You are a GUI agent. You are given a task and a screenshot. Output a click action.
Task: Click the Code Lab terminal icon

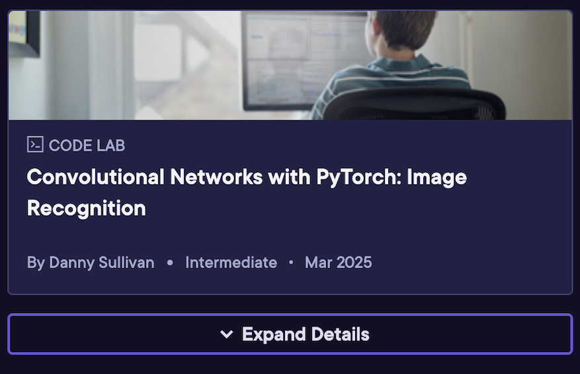[35, 144]
